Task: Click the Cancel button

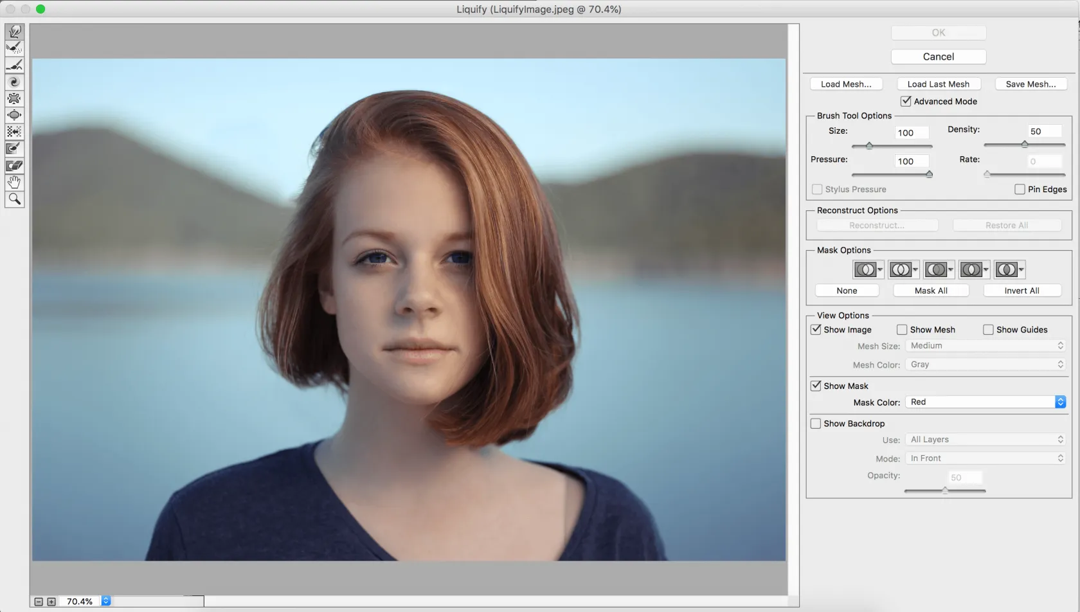Action: [x=939, y=57]
